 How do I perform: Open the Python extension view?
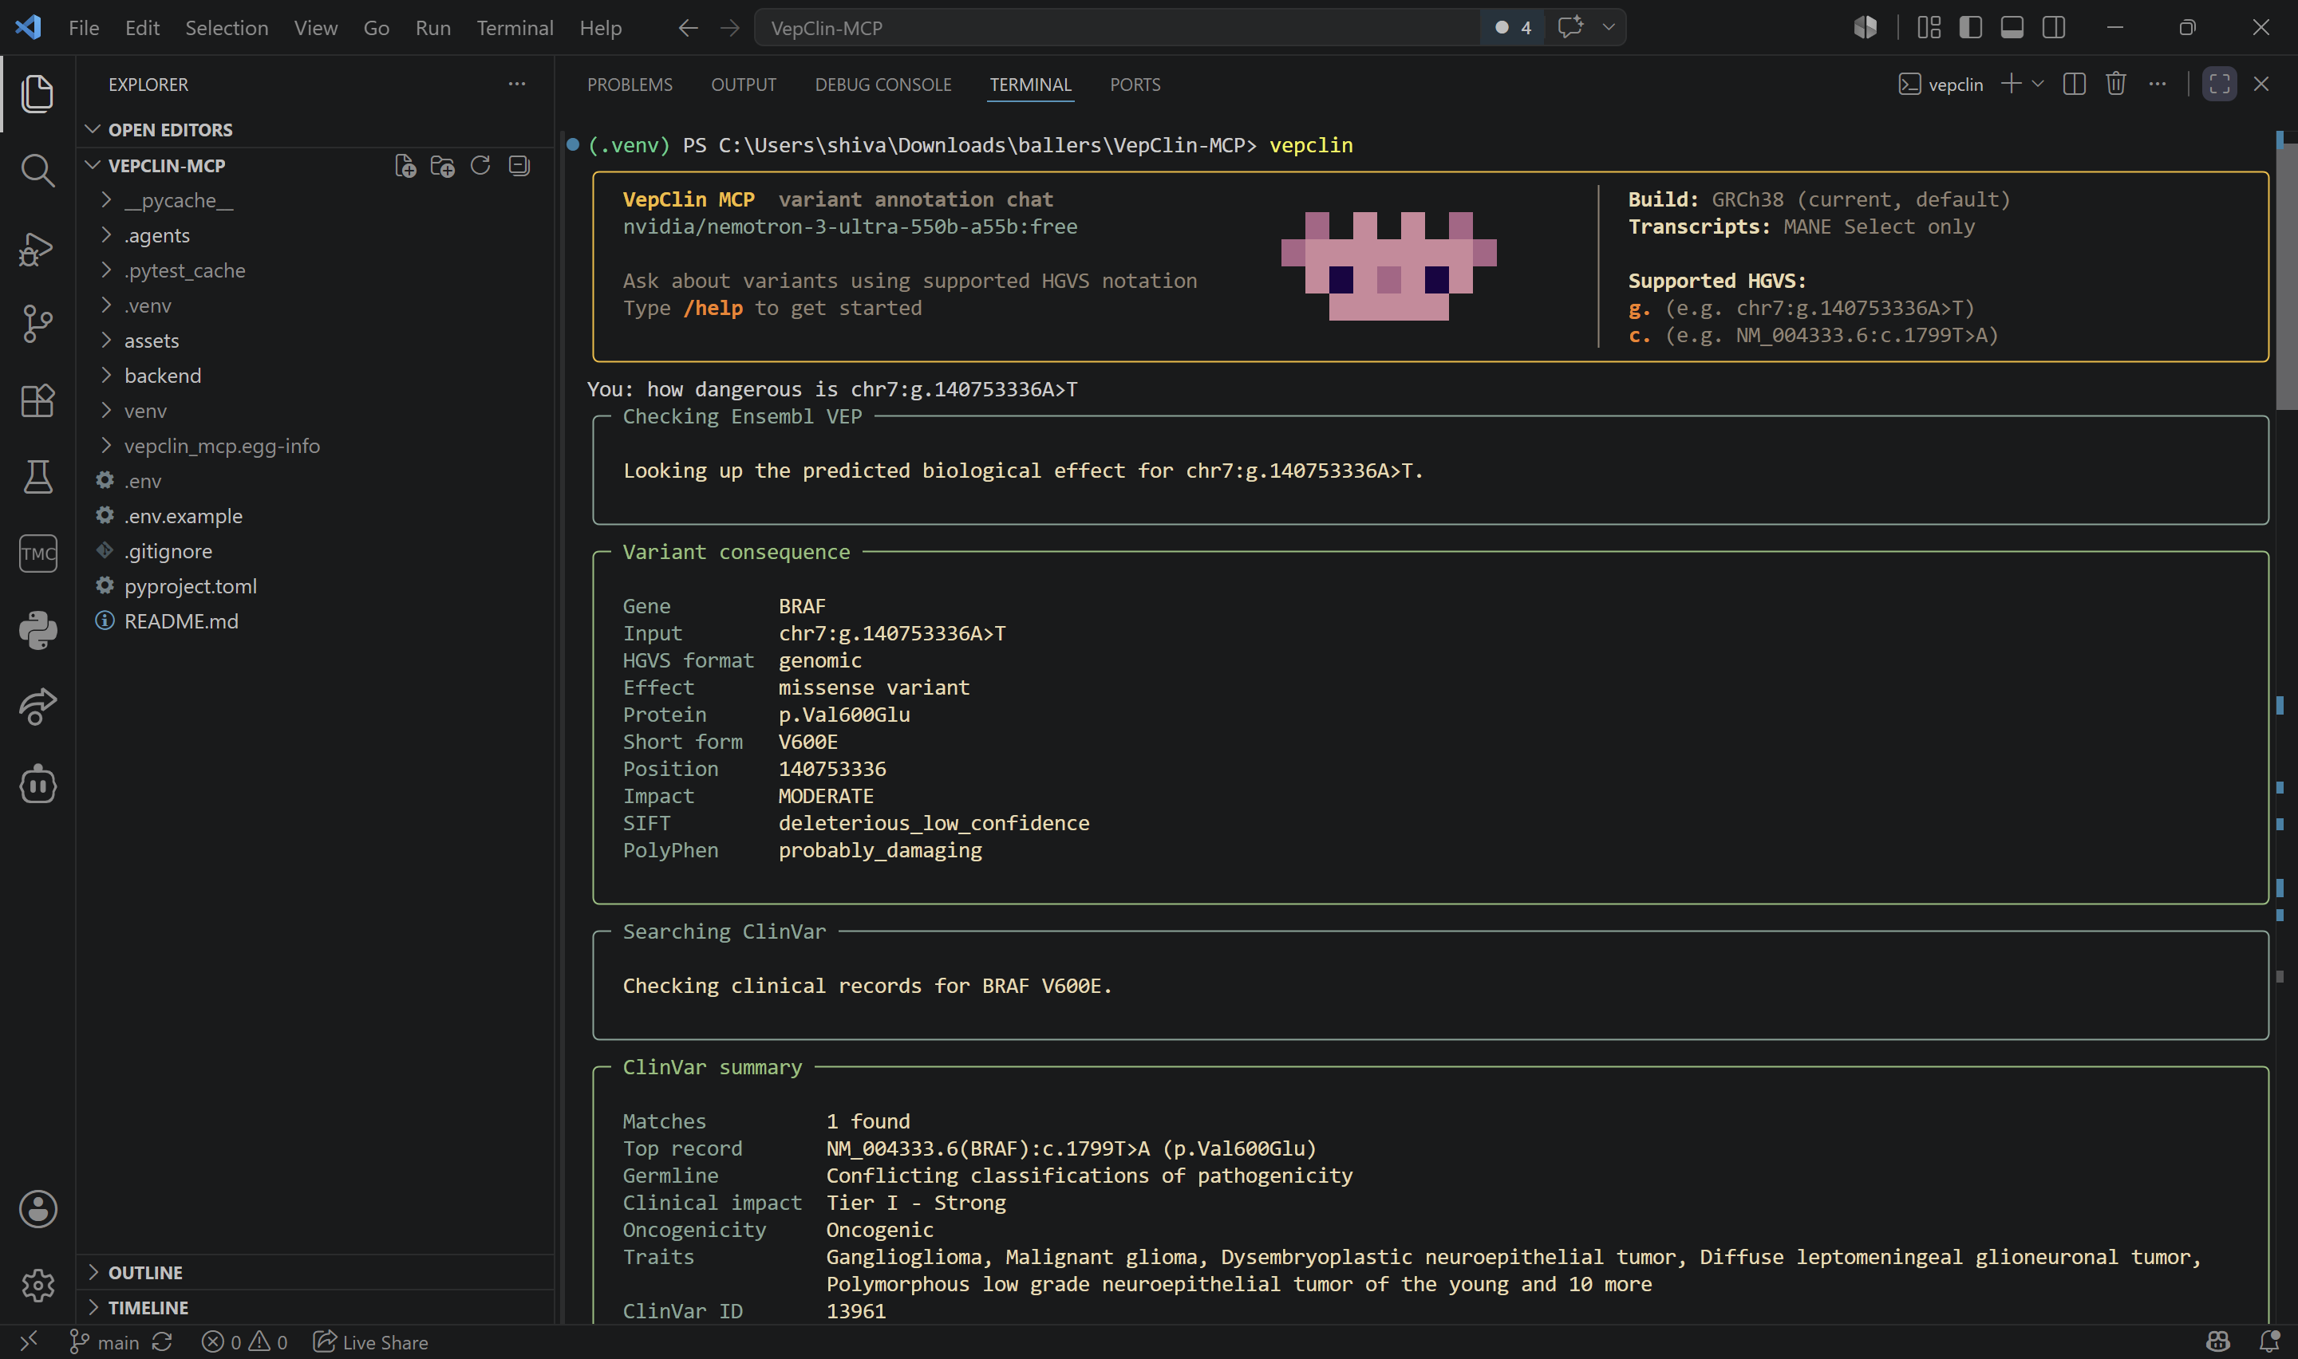(38, 631)
